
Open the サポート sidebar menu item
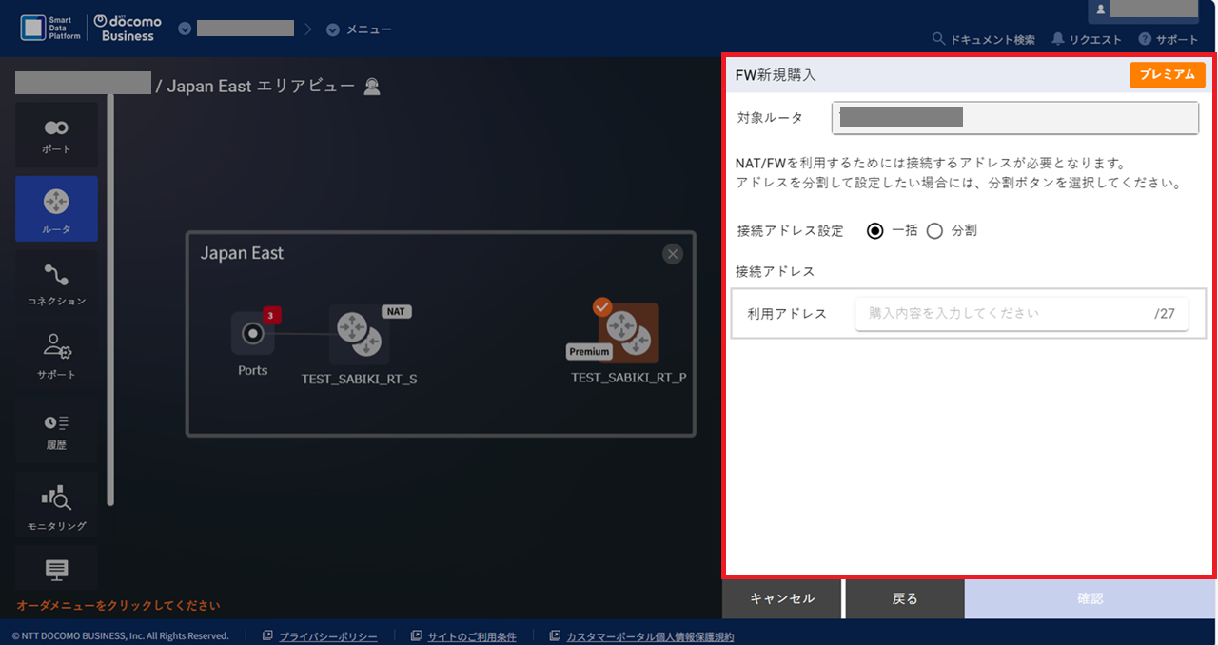[x=56, y=356]
